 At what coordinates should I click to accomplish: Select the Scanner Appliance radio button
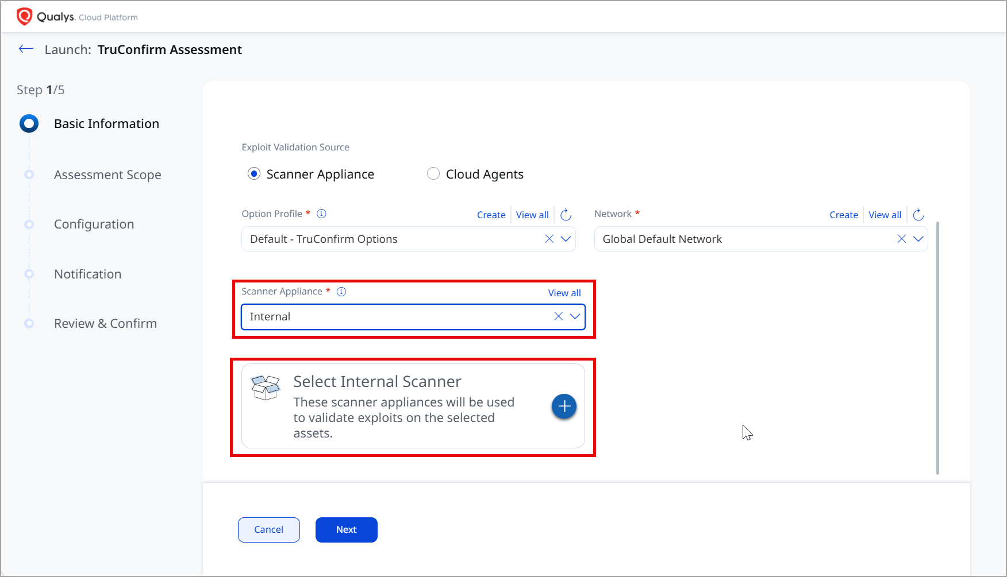[x=254, y=174]
